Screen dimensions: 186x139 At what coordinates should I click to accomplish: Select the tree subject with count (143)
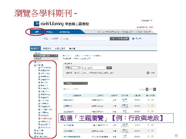point(45,80)
